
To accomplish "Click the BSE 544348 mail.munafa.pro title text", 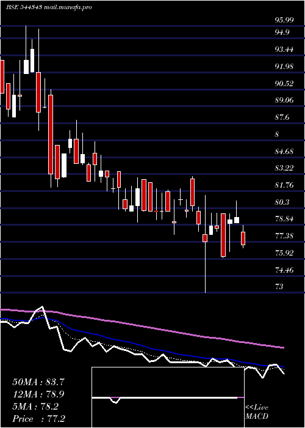I will point(49,7).
